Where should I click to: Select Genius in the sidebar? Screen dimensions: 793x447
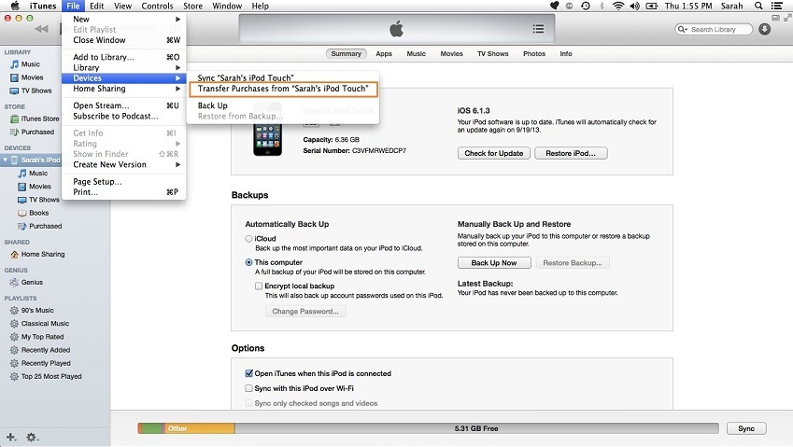coord(32,282)
